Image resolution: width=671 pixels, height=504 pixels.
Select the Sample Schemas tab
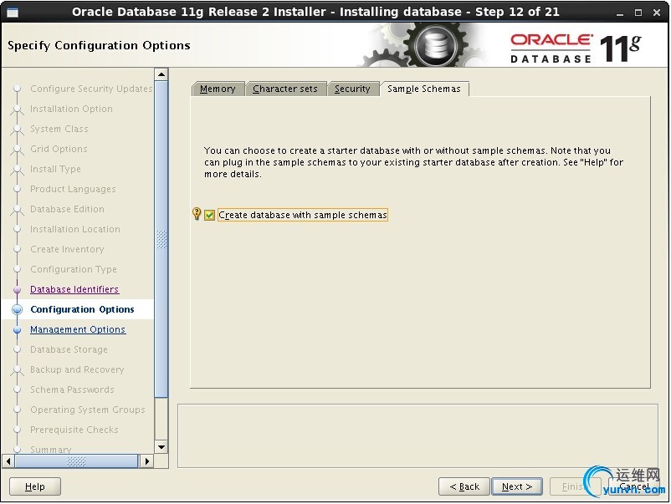click(x=424, y=89)
